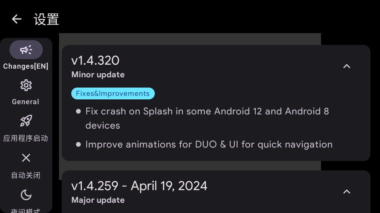Open the 自动关闭 label

(x=26, y=175)
